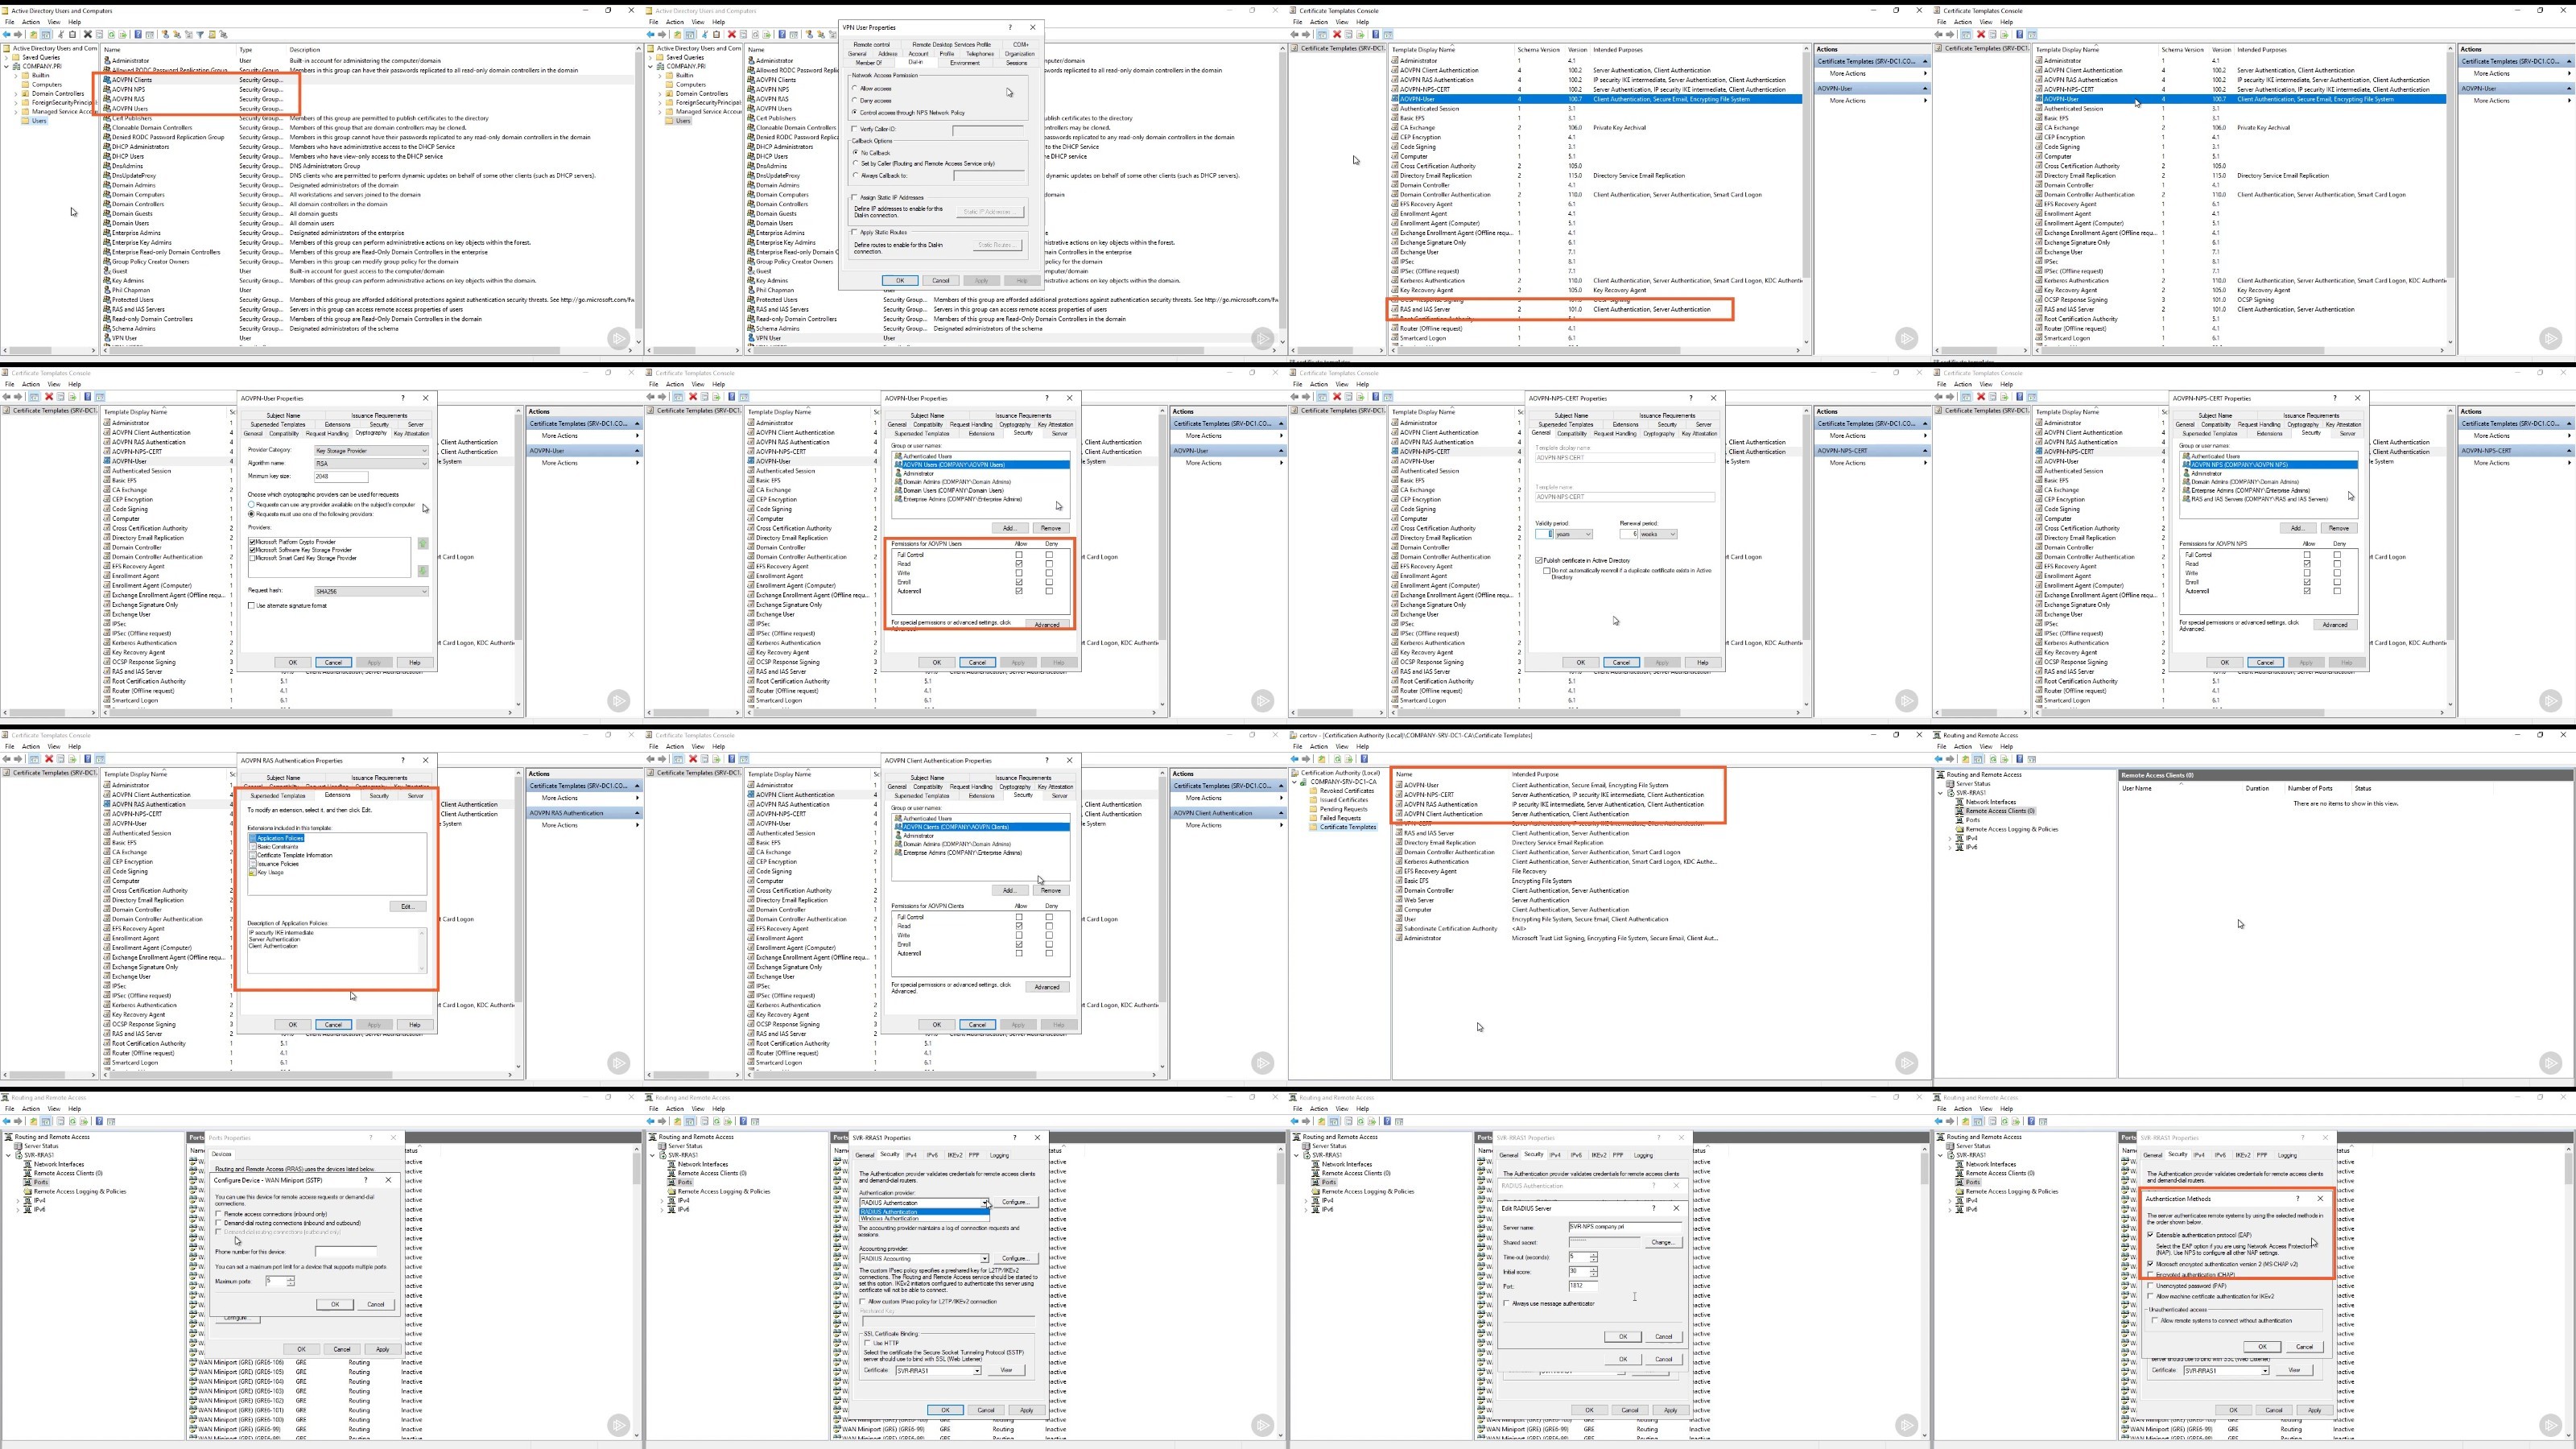This screenshot has height=1449, width=2576.
Task: Click OK in VPN User Properties
Action: coord(900,280)
